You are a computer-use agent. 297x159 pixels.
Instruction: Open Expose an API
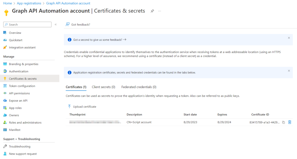18,100
